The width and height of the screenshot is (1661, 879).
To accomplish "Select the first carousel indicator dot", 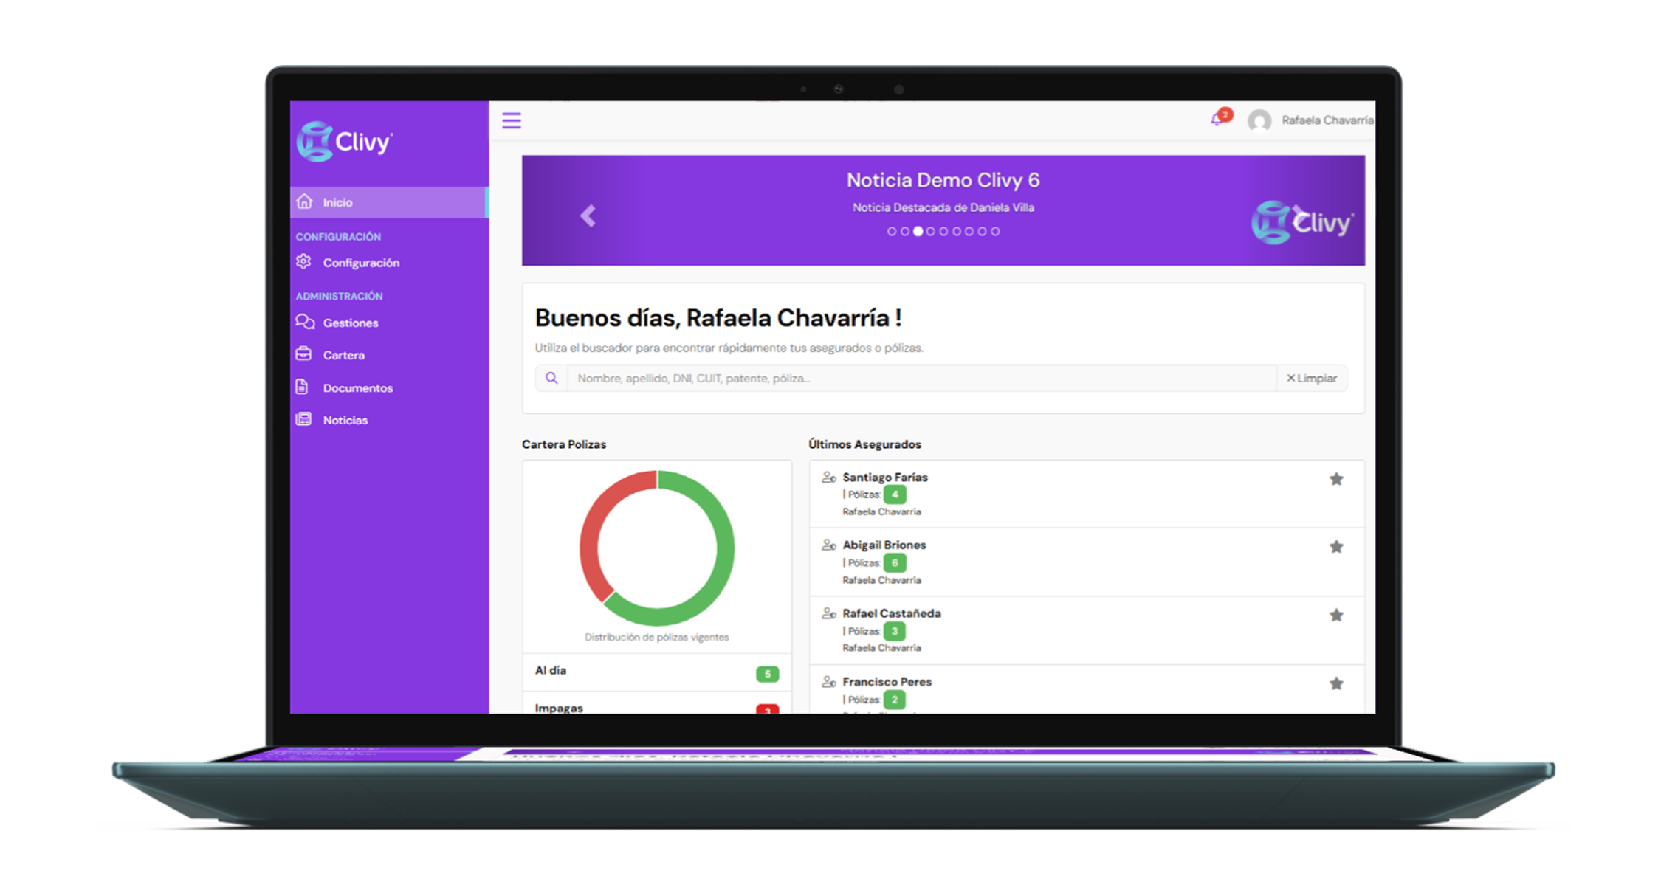I will pyautogui.click(x=892, y=231).
